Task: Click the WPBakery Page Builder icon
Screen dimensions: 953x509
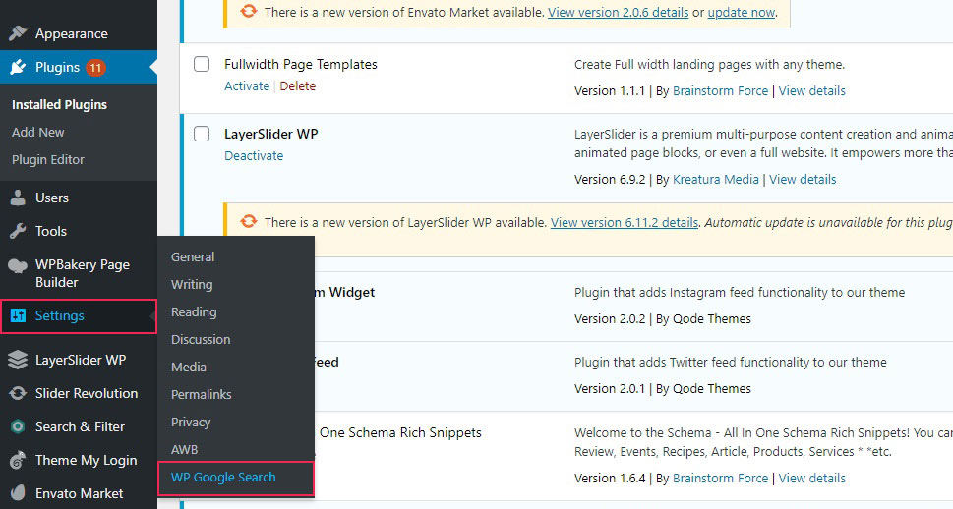Action: coord(18,265)
